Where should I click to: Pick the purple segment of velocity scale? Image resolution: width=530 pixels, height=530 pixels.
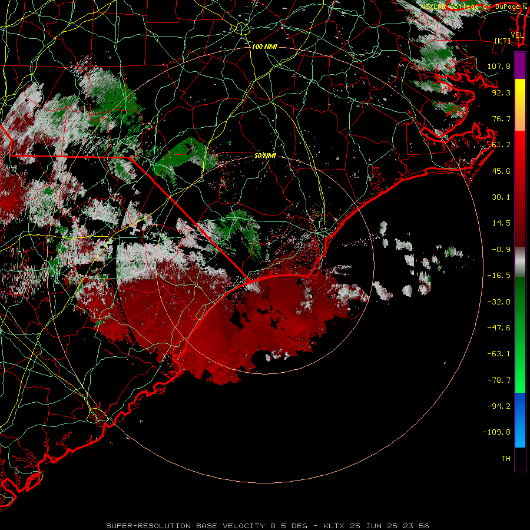click(520, 65)
